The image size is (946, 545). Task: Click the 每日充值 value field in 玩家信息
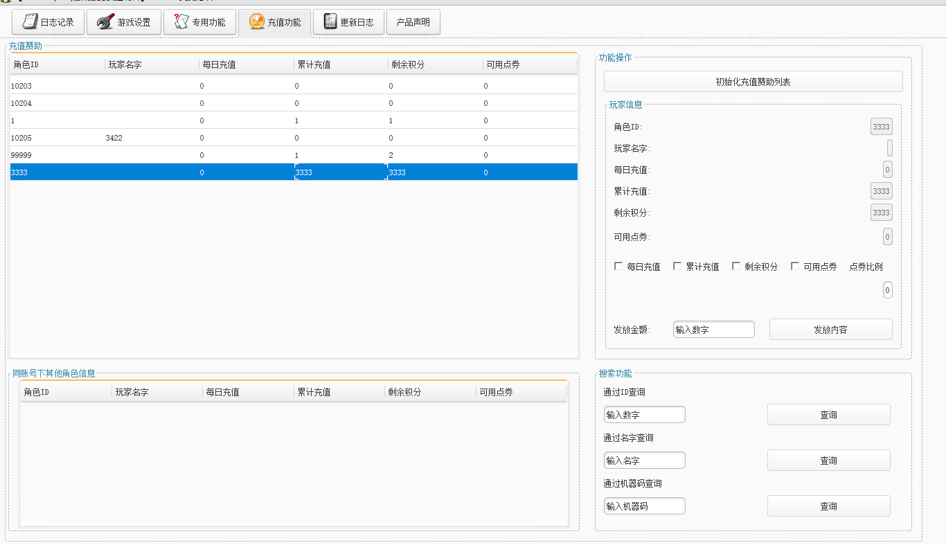(888, 170)
